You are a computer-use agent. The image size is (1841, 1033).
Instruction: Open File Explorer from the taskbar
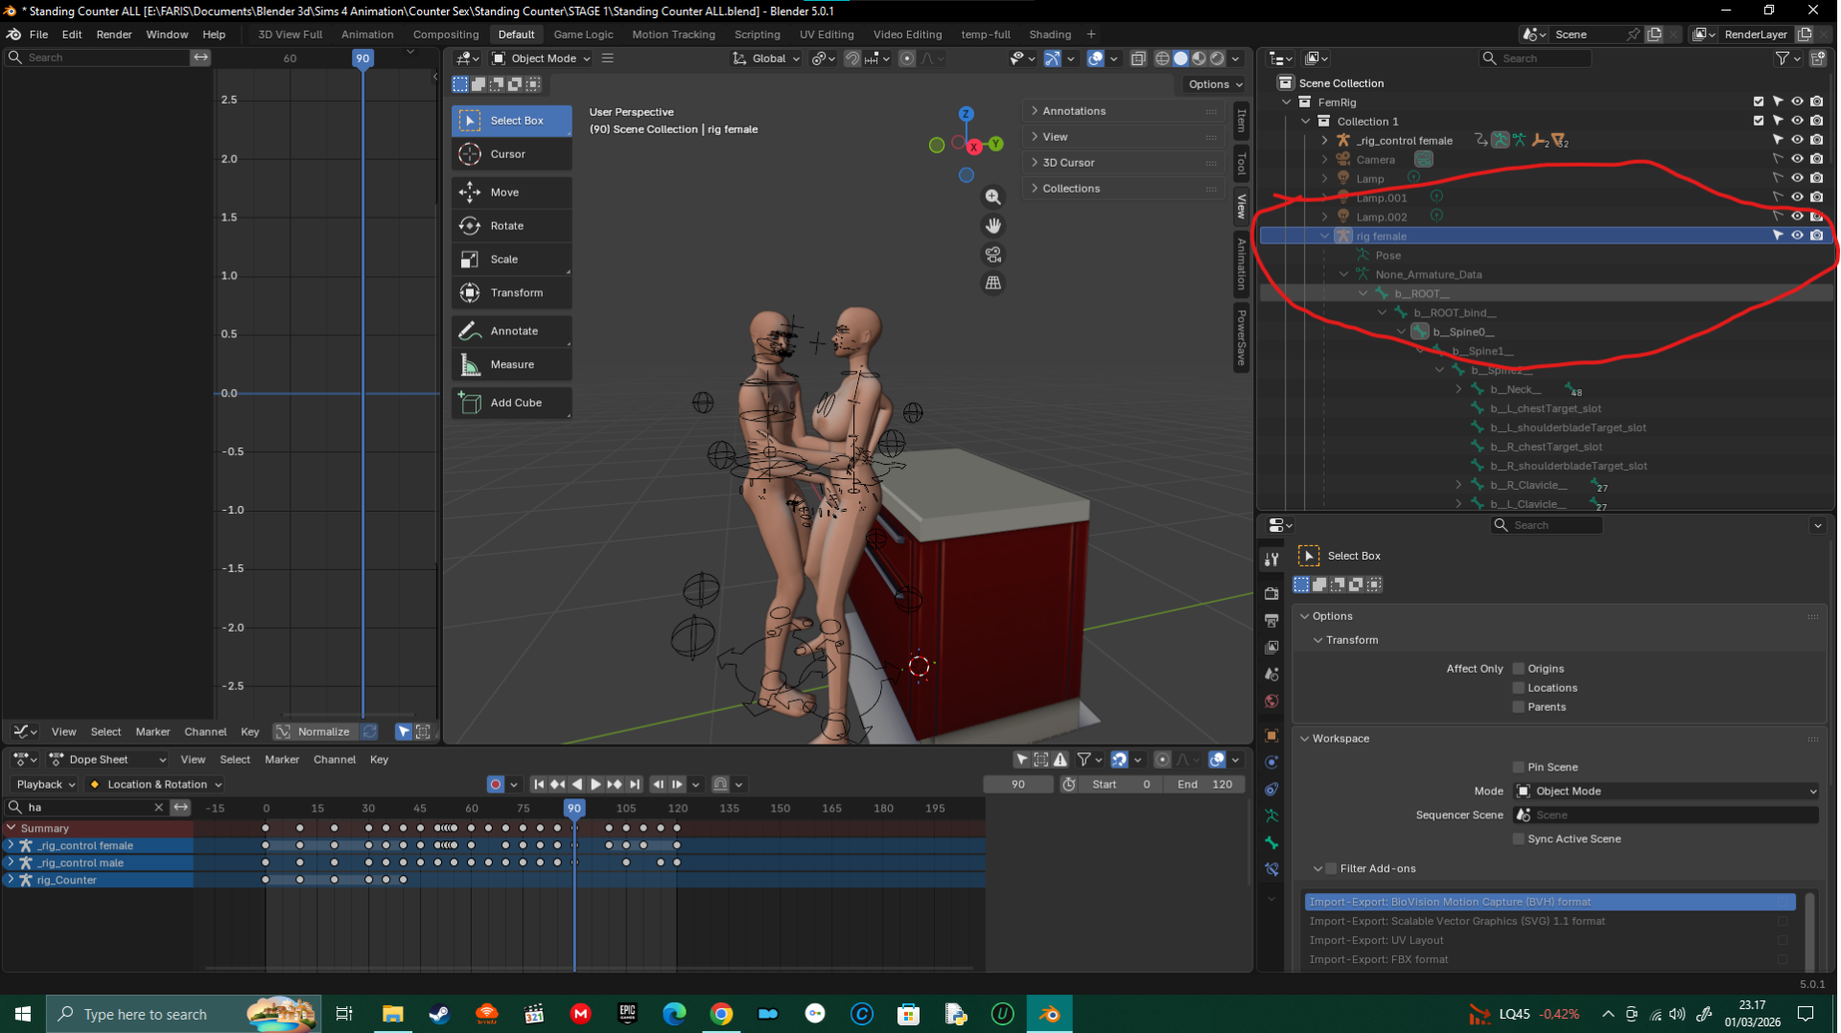coord(392,1014)
